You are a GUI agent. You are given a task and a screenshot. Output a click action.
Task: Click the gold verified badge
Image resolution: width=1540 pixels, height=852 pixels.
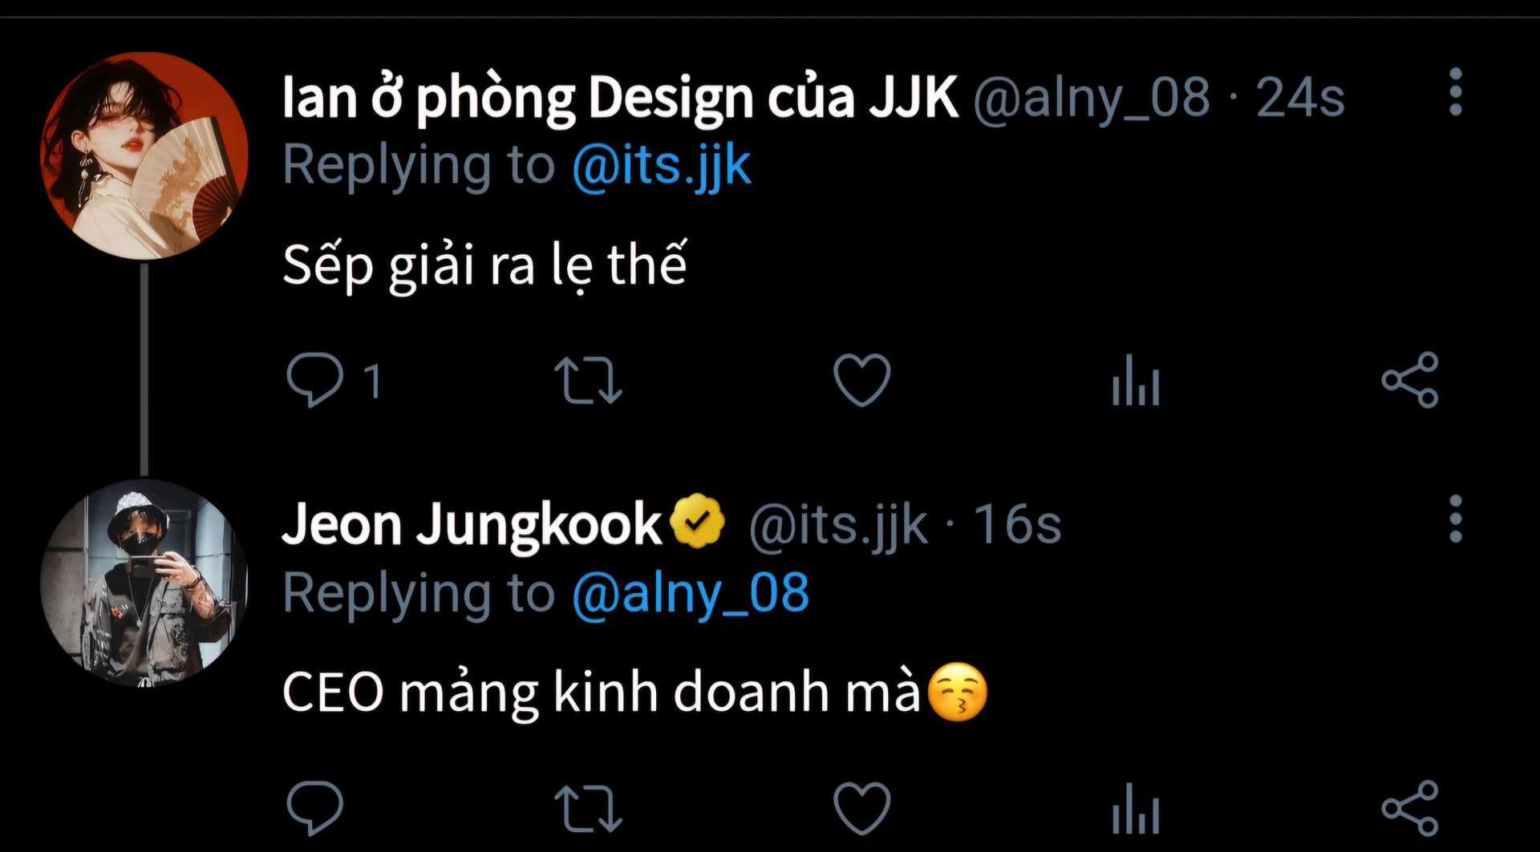pos(697,522)
